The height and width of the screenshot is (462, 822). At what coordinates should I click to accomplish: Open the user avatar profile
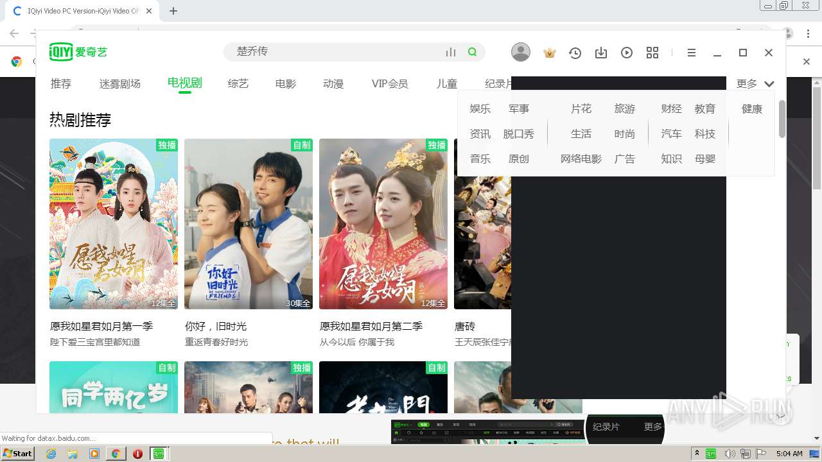(x=521, y=52)
